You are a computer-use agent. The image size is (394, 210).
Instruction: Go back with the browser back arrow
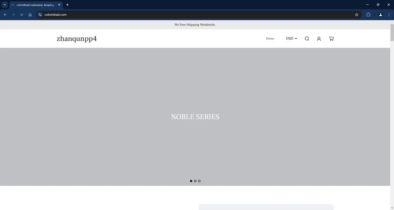point(5,15)
